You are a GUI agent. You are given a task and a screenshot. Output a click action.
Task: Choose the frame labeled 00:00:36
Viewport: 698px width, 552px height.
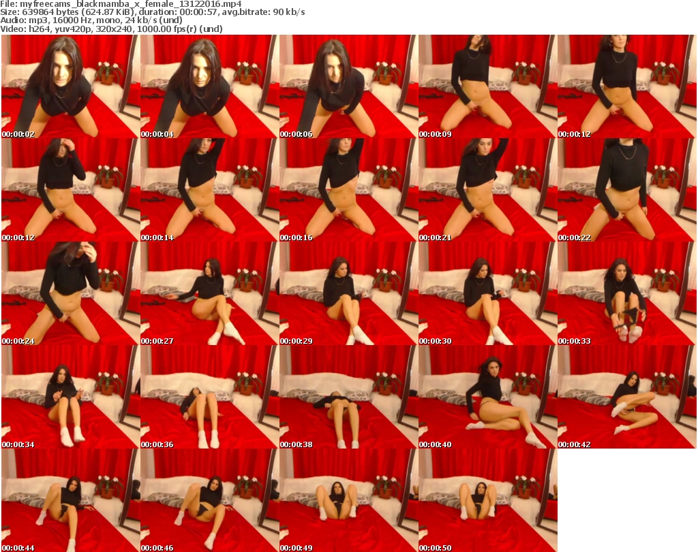[210, 397]
